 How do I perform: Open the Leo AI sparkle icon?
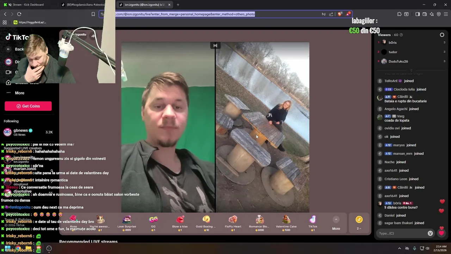pos(432,14)
